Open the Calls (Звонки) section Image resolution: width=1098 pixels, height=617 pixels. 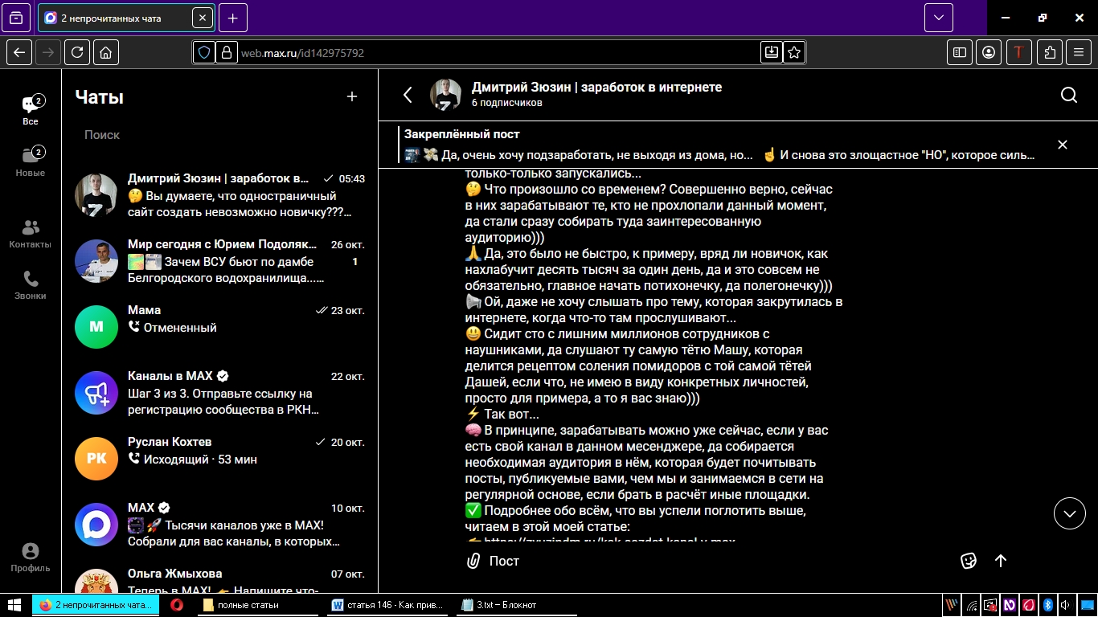pyautogui.click(x=31, y=285)
